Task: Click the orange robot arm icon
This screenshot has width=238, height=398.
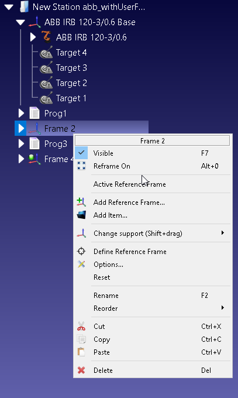Action: (47, 37)
